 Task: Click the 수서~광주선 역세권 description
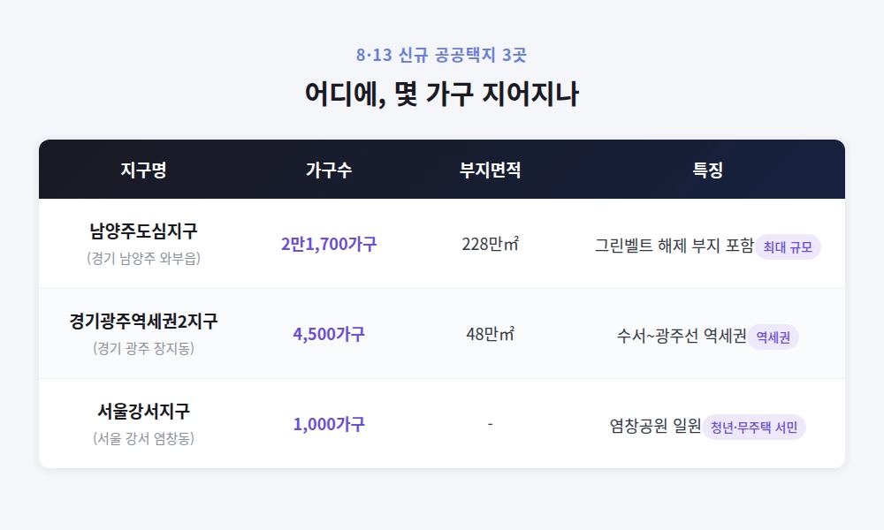click(682, 336)
